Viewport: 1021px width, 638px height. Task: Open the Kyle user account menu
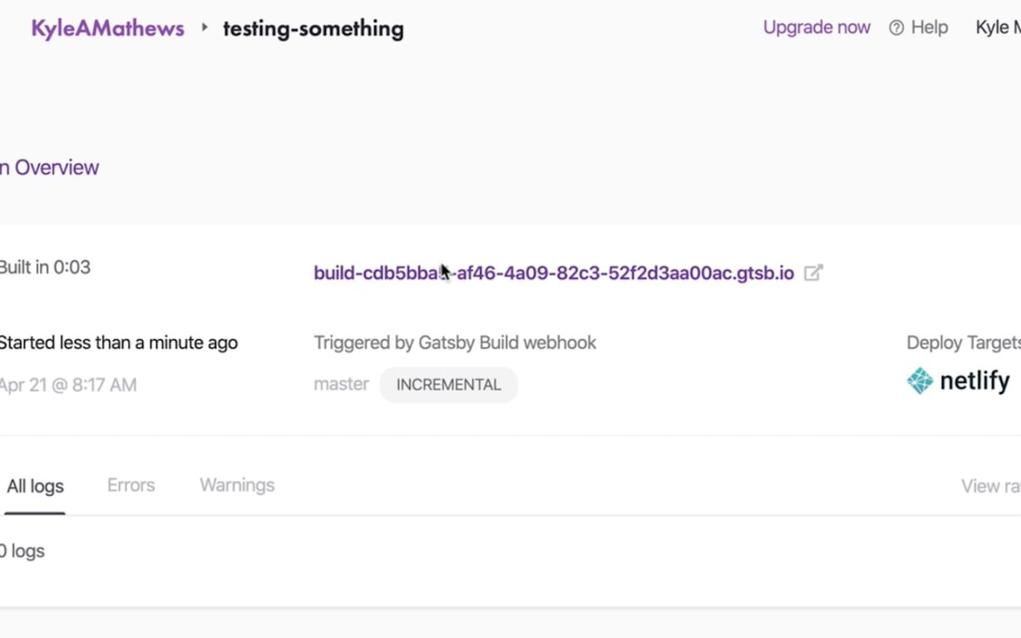tap(998, 27)
